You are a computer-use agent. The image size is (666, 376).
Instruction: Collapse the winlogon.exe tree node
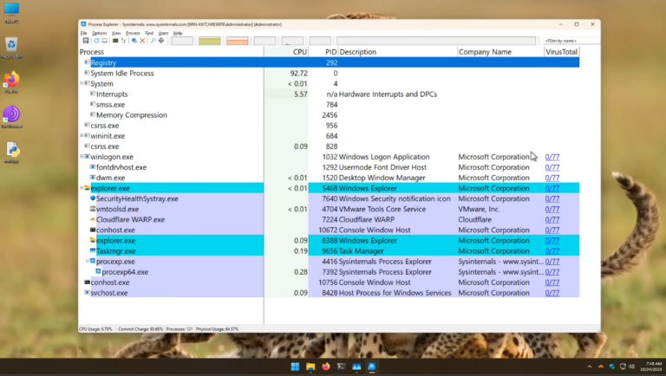pos(82,156)
